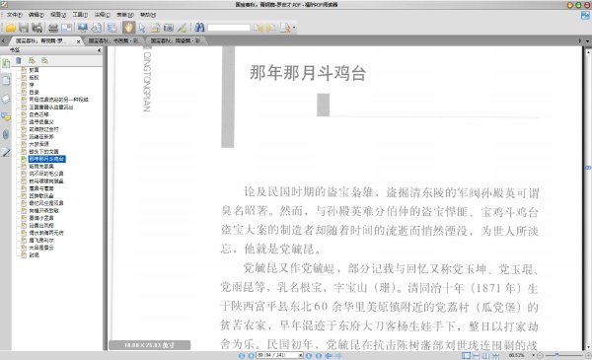The image size is (592, 360).
Task: Open the 工具 (Tools) menu
Action: 80,15
